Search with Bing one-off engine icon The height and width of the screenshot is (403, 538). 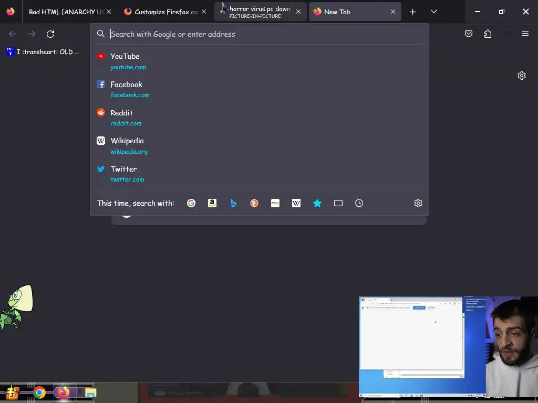coord(233,203)
